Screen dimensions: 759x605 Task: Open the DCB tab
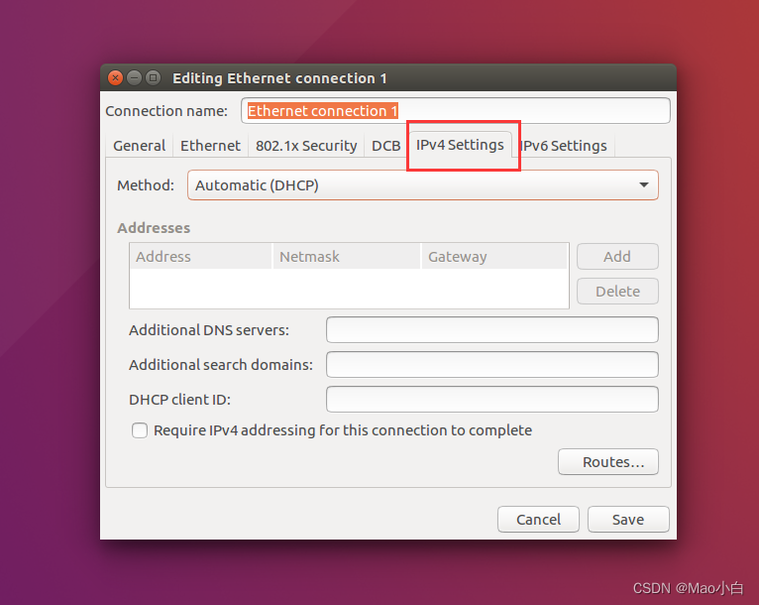tap(385, 146)
